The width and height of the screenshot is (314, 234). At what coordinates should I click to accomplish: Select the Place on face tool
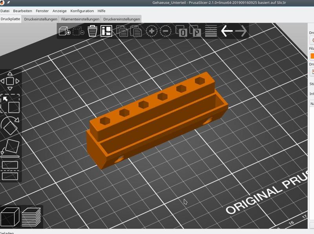click(x=10, y=148)
